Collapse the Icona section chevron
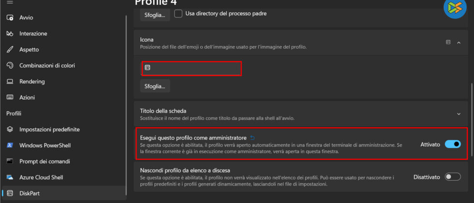Image resolution: width=474 pixels, height=203 pixels. coord(459,43)
